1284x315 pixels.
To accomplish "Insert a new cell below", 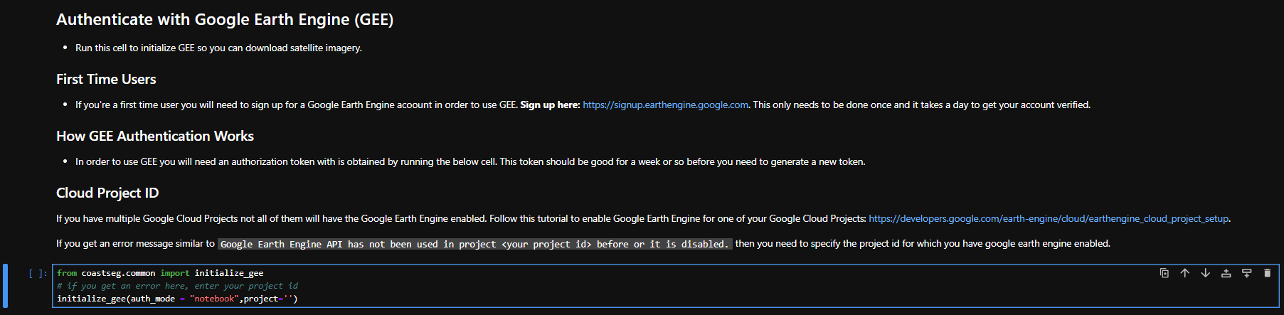I will tap(1246, 273).
